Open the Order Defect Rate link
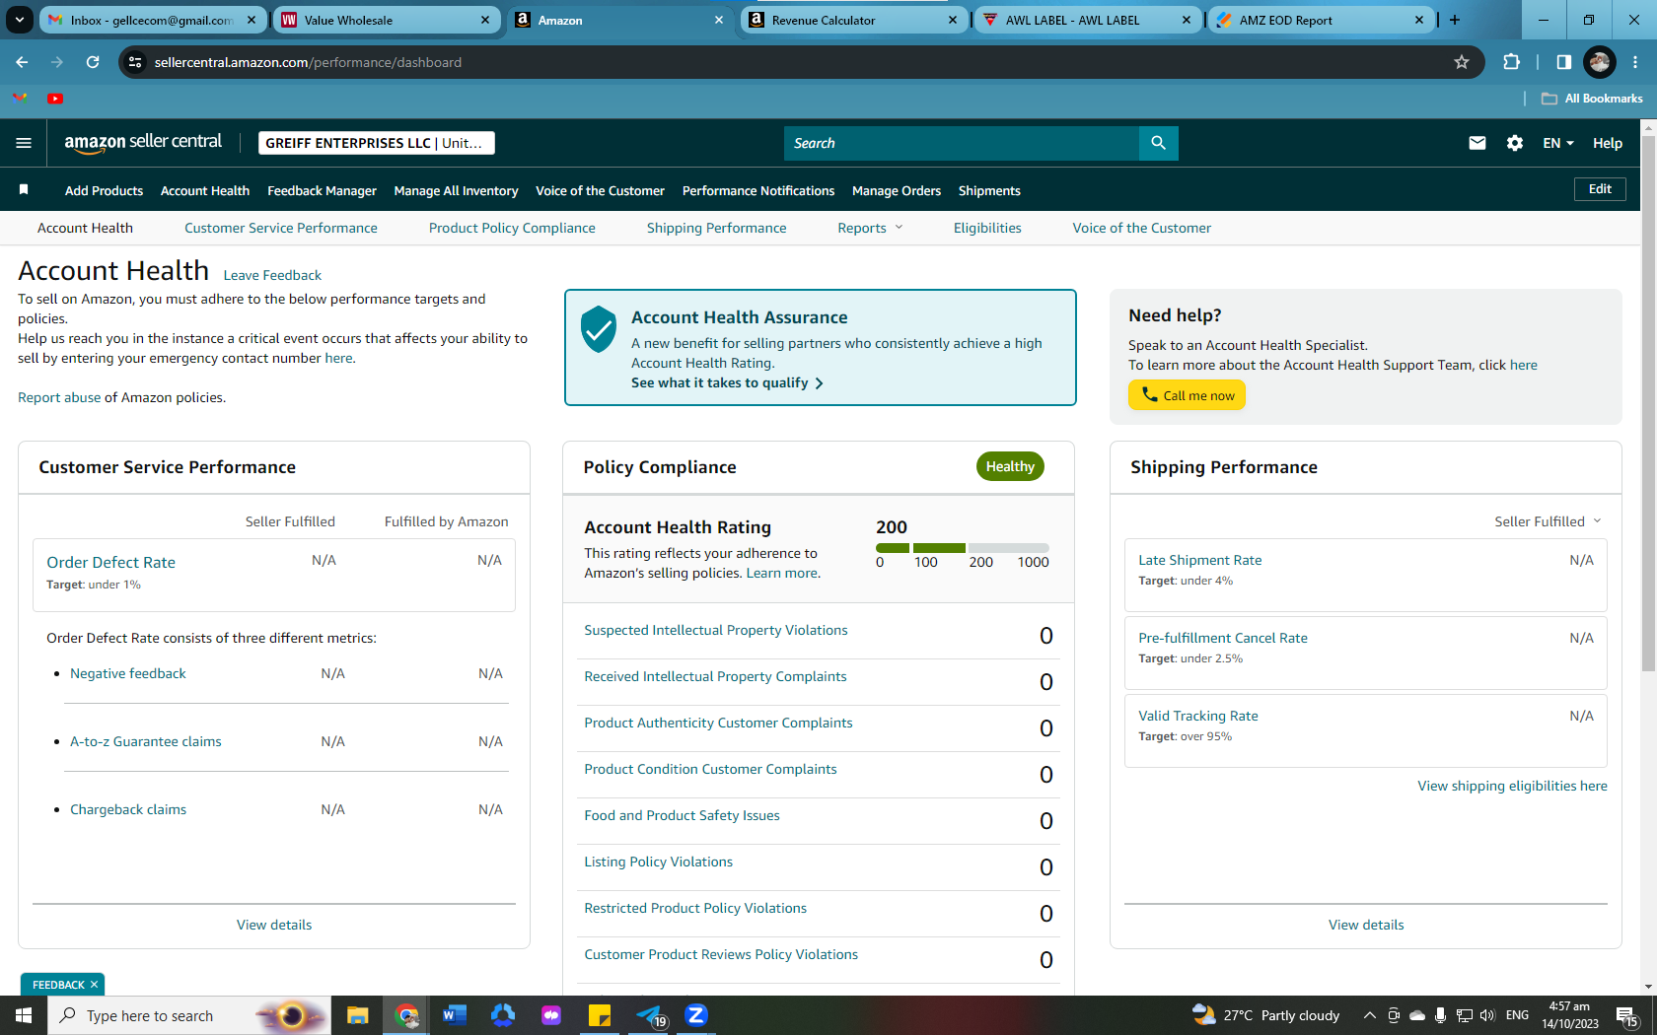Viewport: 1657px width, 1035px height. (x=110, y=562)
